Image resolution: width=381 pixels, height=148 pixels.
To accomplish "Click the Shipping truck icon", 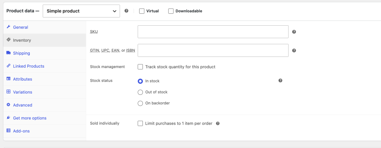I will [x=9, y=53].
